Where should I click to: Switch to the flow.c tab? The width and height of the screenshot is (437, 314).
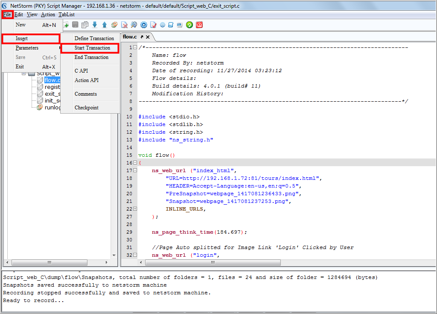point(130,37)
